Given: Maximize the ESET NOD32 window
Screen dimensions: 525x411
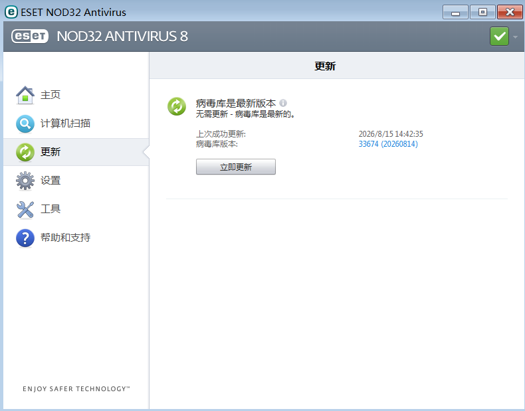Looking at the screenshot, I should point(482,13).
